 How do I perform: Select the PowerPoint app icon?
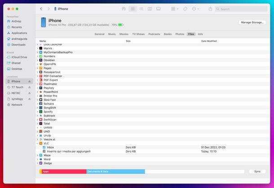pos(41,92)
